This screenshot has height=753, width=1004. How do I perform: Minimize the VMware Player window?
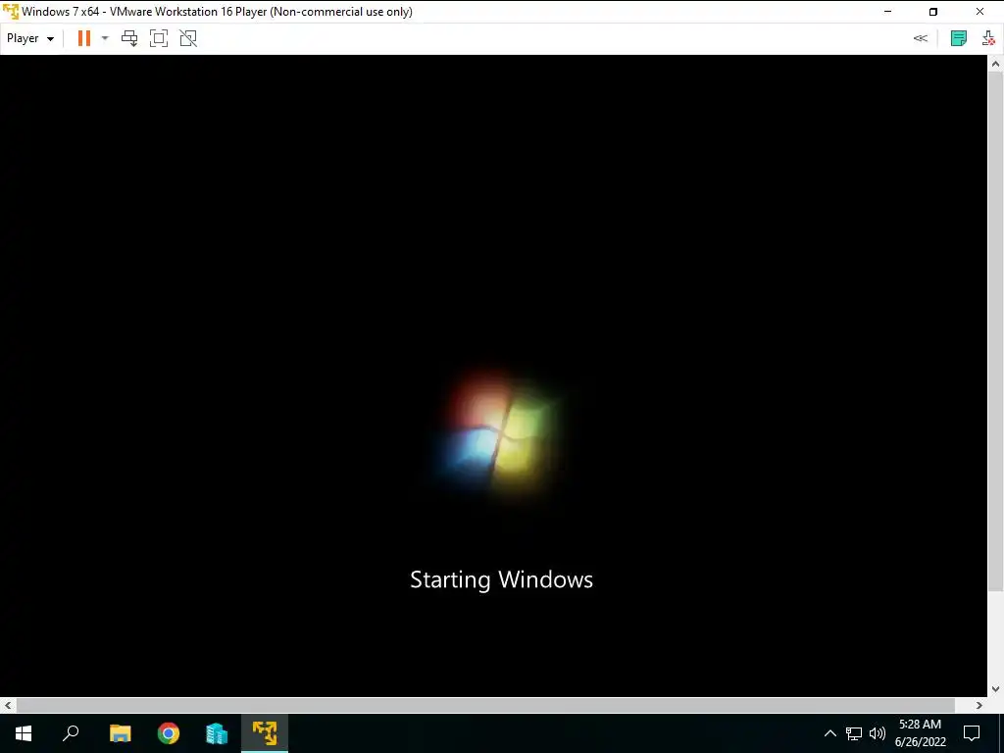pyautogui.click(x=887, y=12)
